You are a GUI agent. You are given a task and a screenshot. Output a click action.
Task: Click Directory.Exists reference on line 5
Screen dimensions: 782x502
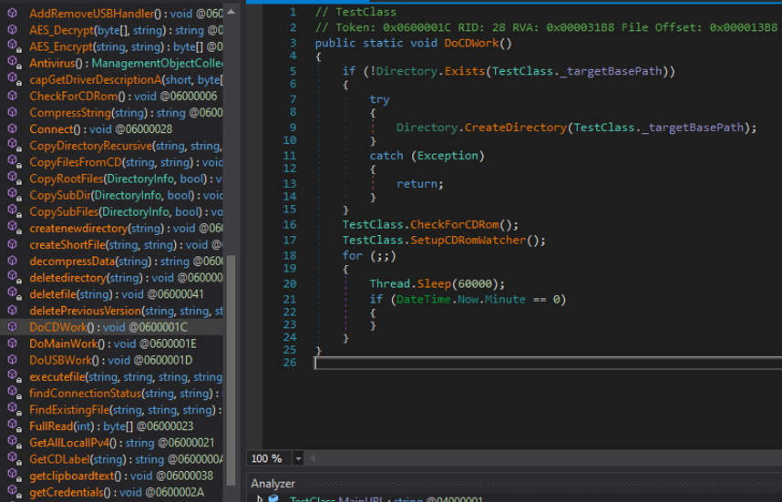click(430, 71)
